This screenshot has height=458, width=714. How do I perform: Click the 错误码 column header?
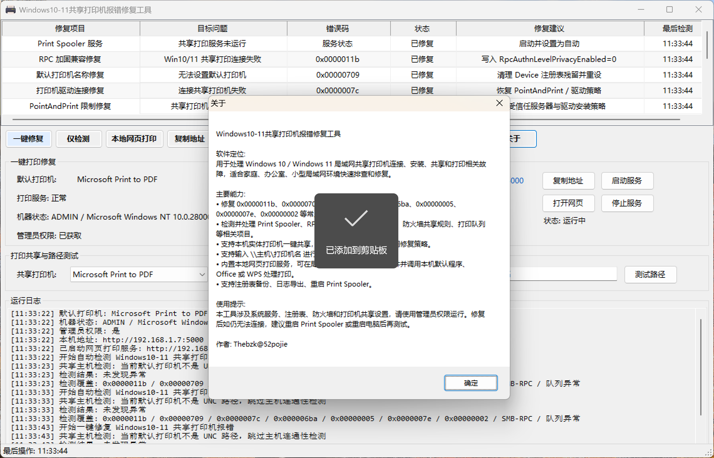[x=339, y=28]
